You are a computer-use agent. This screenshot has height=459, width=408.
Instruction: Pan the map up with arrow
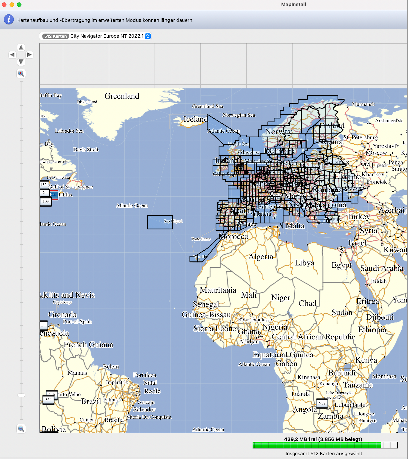(21, 47)
